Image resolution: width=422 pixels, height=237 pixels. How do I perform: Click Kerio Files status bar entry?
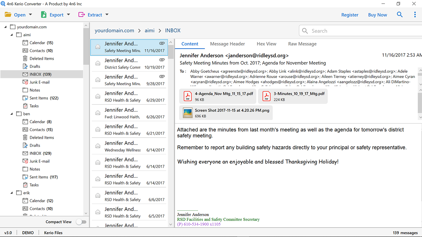(x=53, y=233)
